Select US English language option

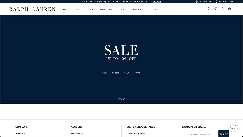205,1
